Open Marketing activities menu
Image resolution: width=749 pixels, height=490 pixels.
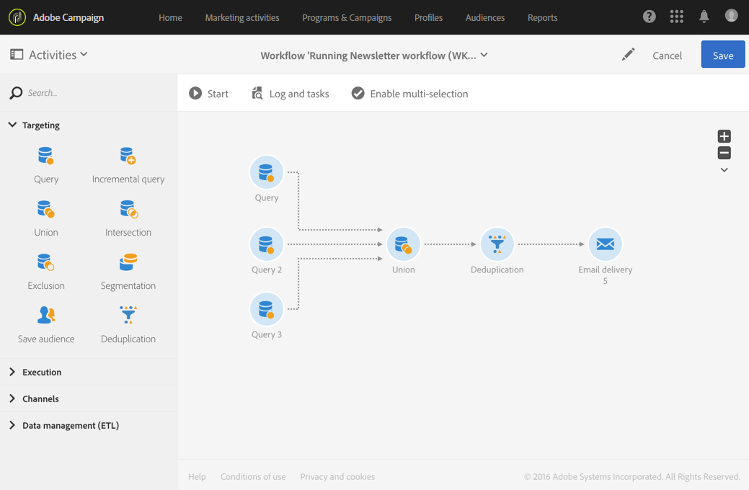[x=242, y=18]
